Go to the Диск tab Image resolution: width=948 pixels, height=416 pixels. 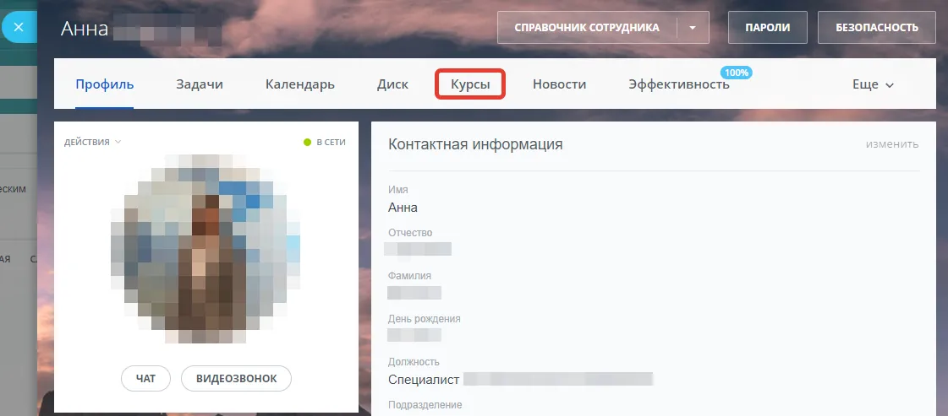(392, 84)
